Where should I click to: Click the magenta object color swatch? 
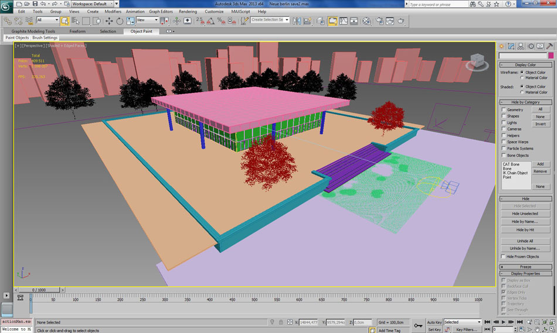551,55
